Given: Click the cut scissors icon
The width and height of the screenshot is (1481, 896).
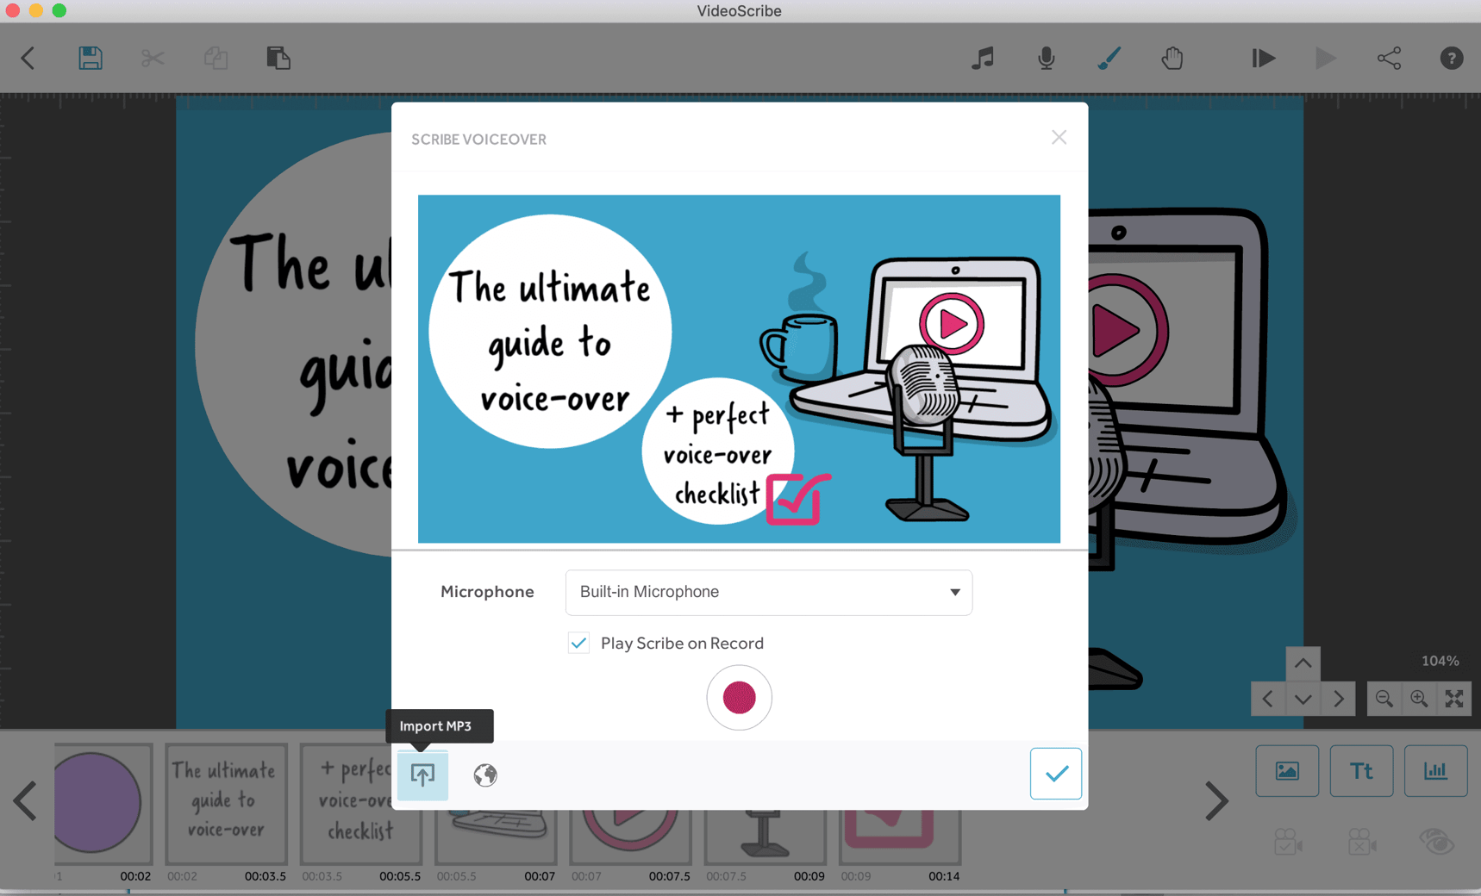Looking at the screenshot, I should click(x=153, y=58).
